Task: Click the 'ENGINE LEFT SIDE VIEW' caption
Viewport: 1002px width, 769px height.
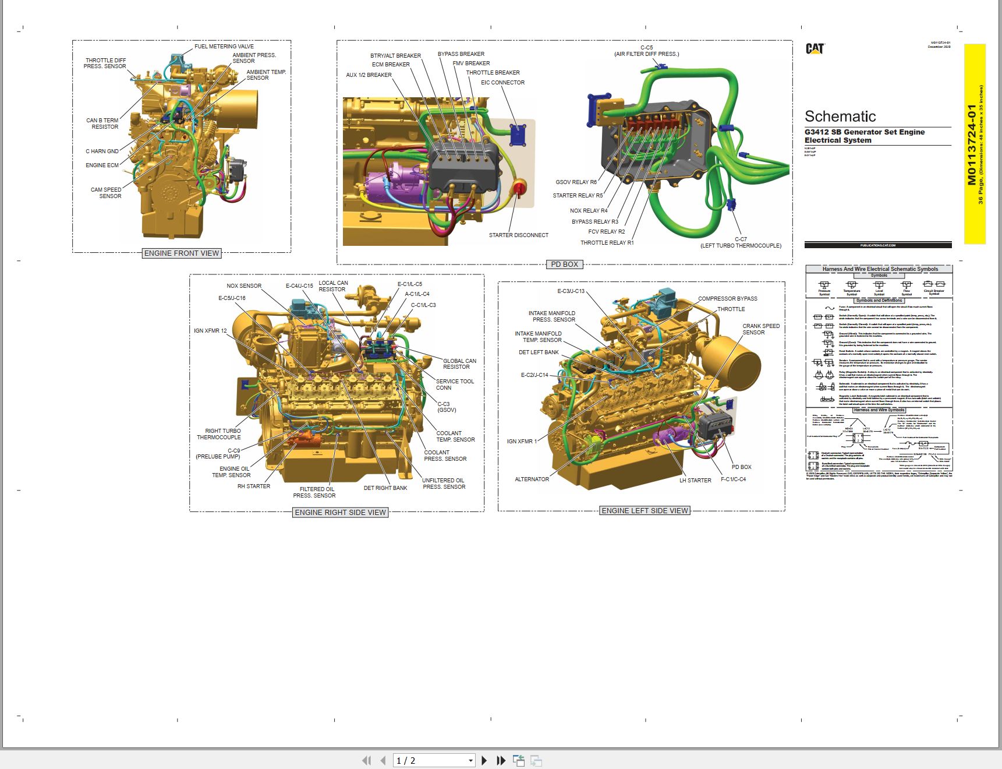Action: (645, 511)
